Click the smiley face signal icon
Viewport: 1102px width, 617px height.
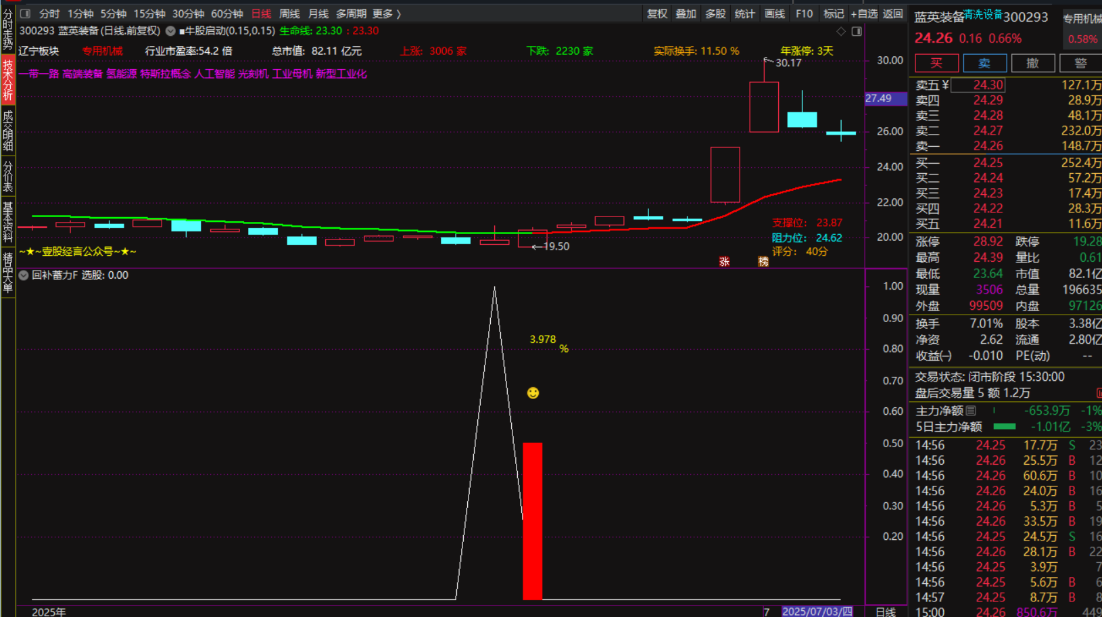[533, 393]
